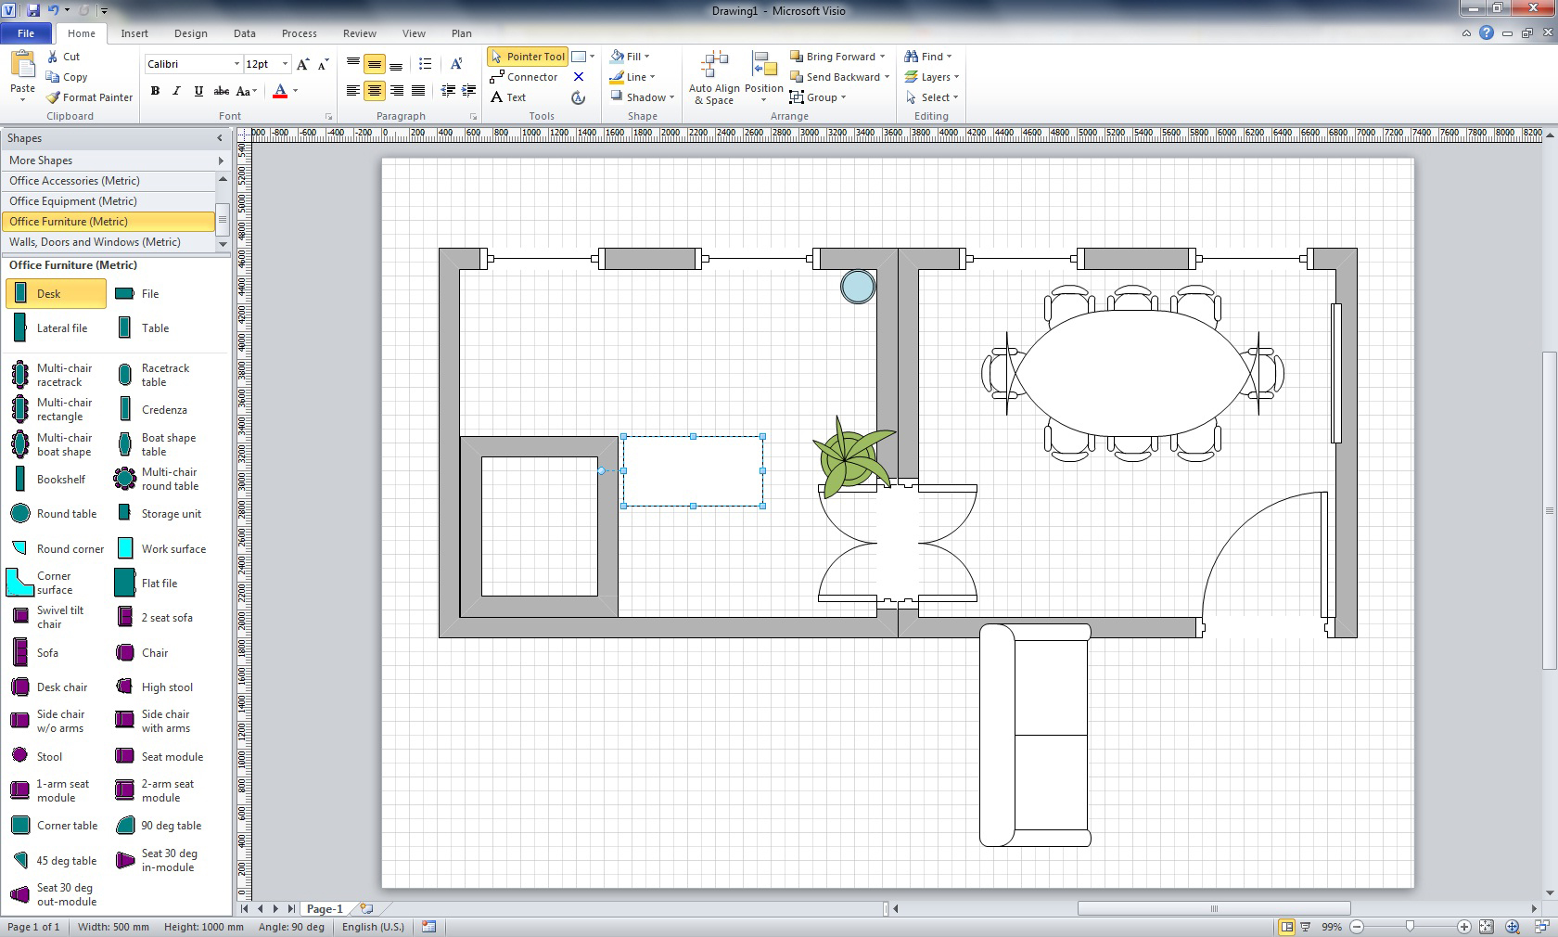
Task: Open the File menu tab
Action: coord(26,33)
